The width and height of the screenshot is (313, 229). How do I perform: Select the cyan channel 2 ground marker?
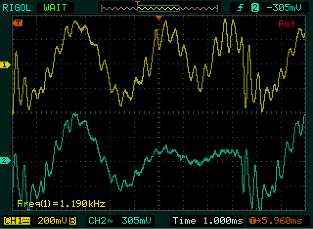point(5,161)
